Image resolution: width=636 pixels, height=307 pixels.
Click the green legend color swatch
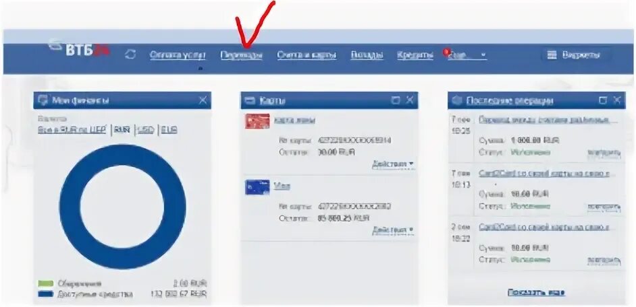click(x=45, y=284)
